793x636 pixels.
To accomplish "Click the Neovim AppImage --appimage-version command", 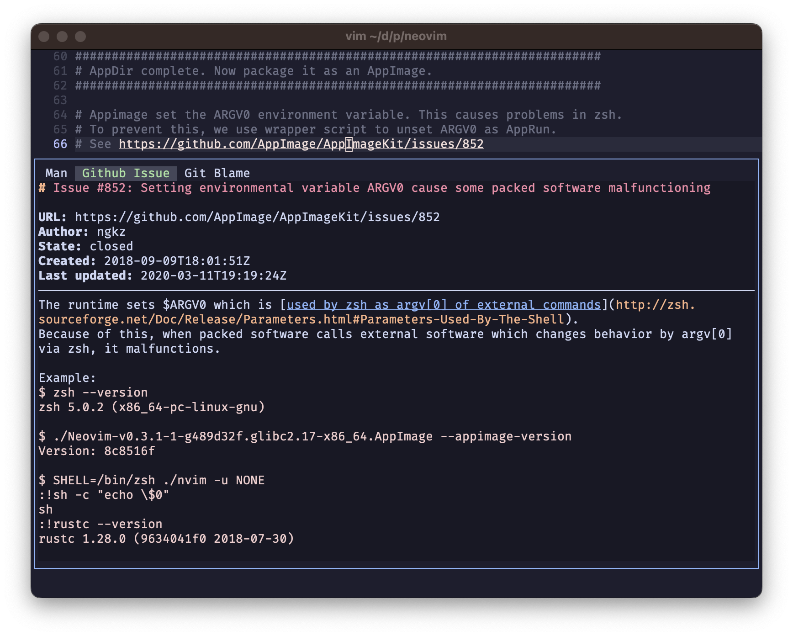I will pyautogui.click(x=305, y=436).
